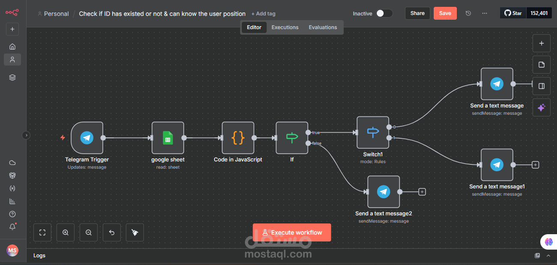Screen dimensions: 557x265
Task: Open the stacked layers projects icon
Action: click(12, 77)
